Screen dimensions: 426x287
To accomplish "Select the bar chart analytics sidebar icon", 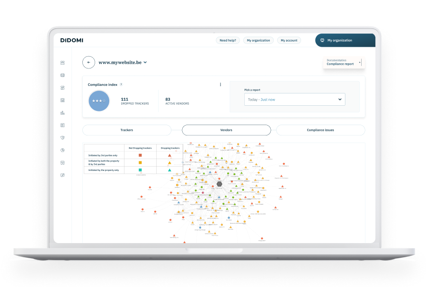I will (x=62, y=113).
